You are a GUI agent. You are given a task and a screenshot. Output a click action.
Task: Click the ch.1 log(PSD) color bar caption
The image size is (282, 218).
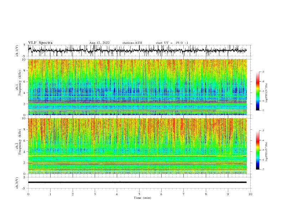point(267,93)
